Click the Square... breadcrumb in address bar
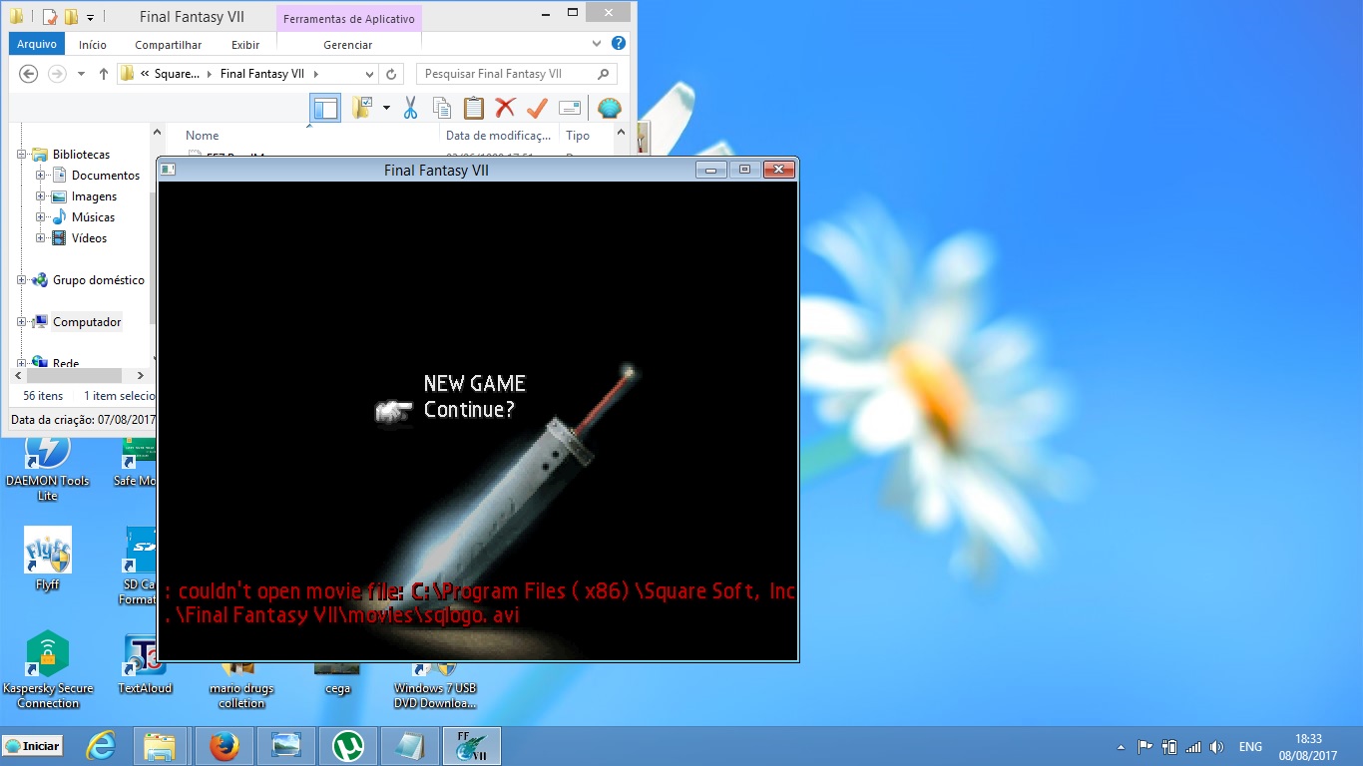1363x766 pixels. point(177,74)
